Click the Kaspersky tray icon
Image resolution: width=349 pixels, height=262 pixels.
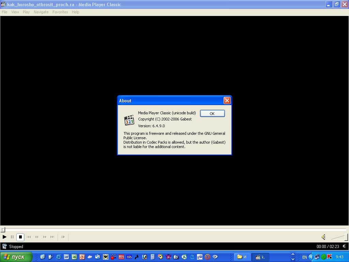(330, 257)
